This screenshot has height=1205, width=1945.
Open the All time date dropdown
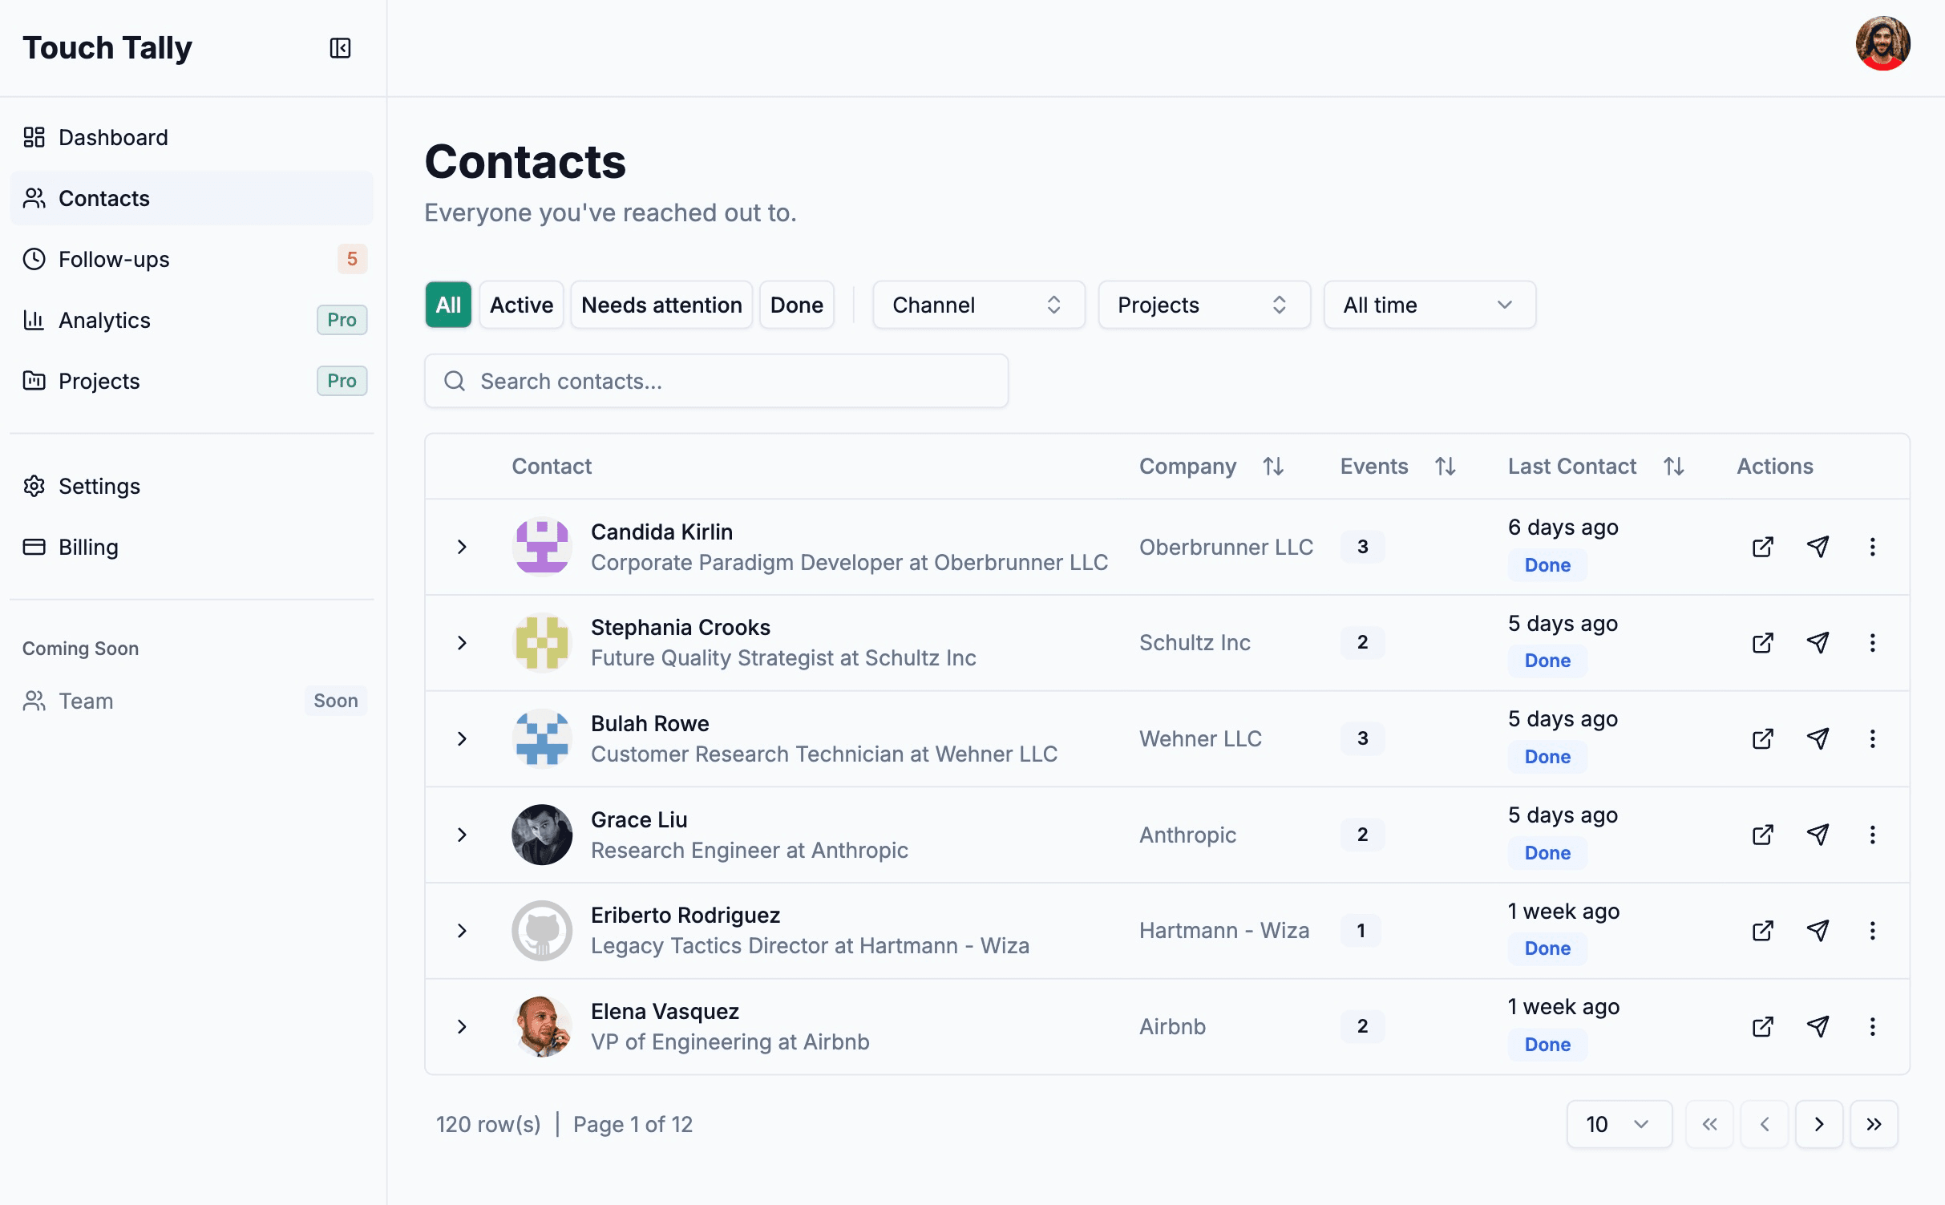(x=1429, y=305)
